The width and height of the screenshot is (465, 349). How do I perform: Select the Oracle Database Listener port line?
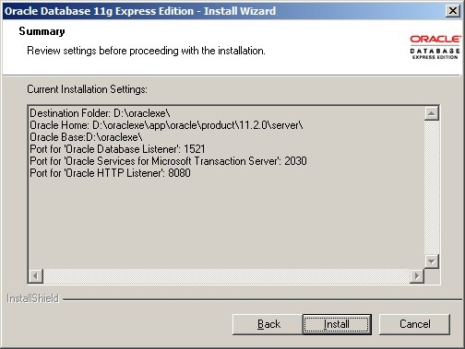click(117, 149)
